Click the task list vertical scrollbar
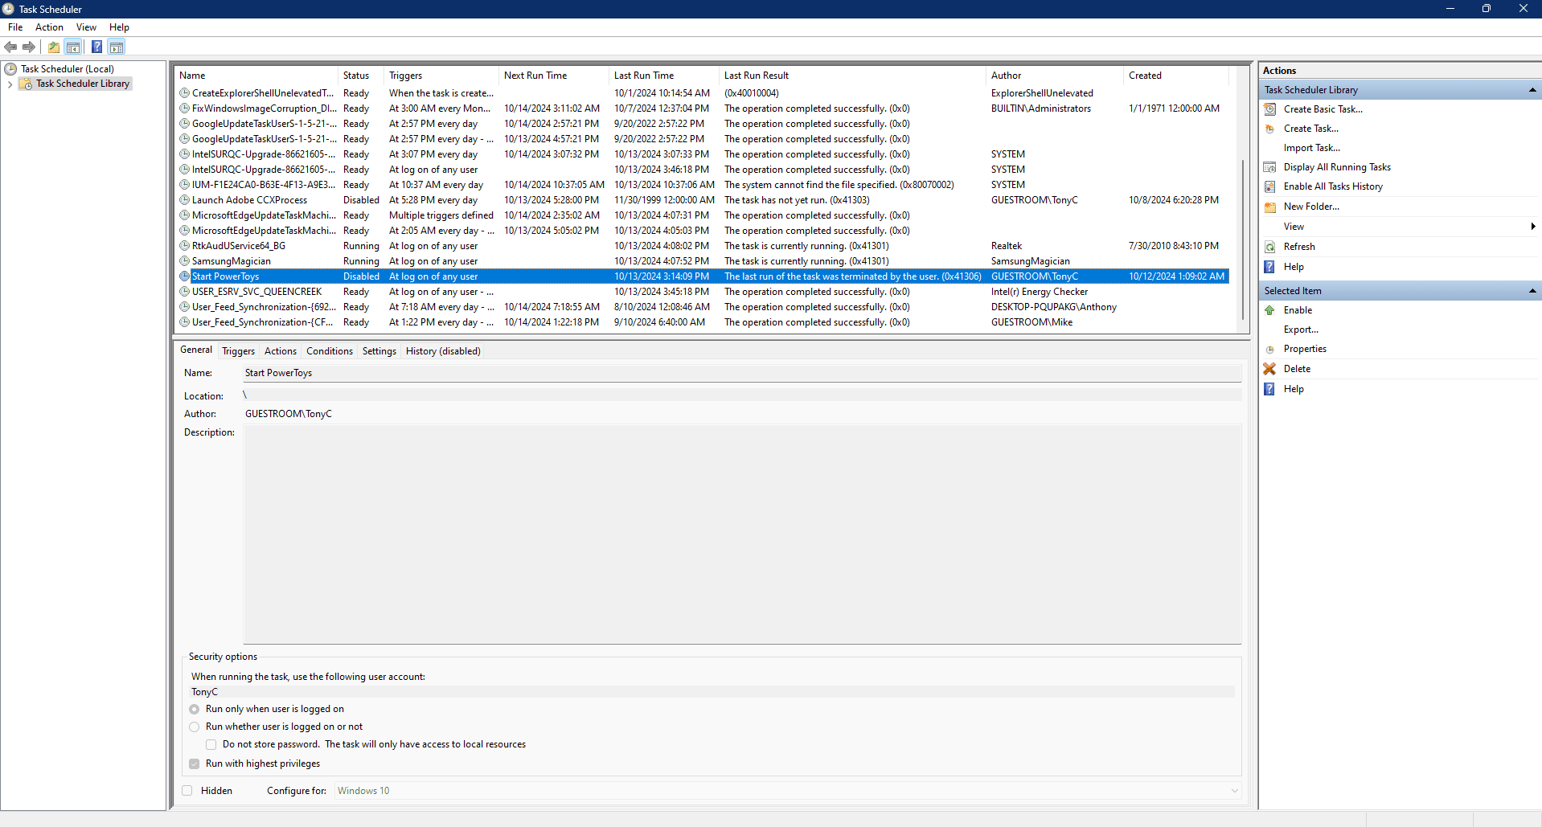Viewport: 1542px width, 827px height. coord(1243,241)
